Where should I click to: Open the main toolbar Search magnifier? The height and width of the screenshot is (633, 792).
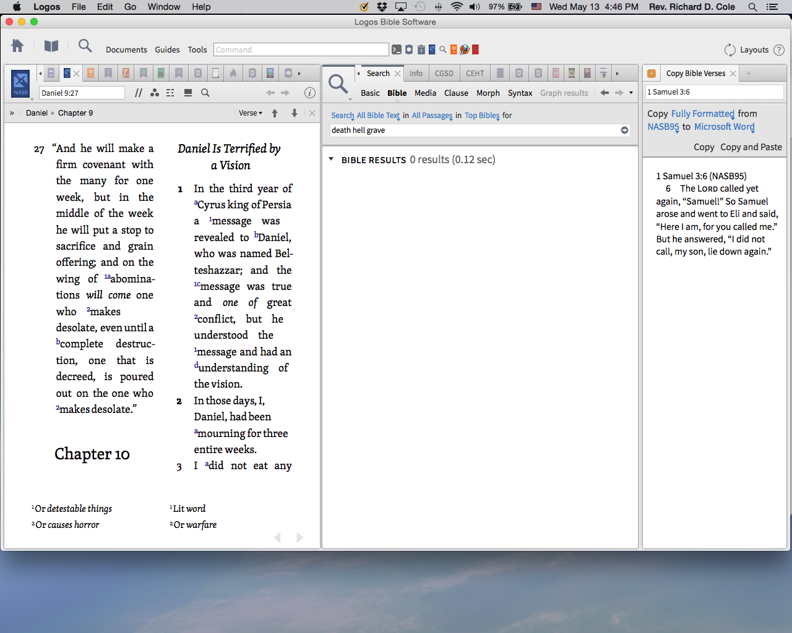[x=85, y=46]
